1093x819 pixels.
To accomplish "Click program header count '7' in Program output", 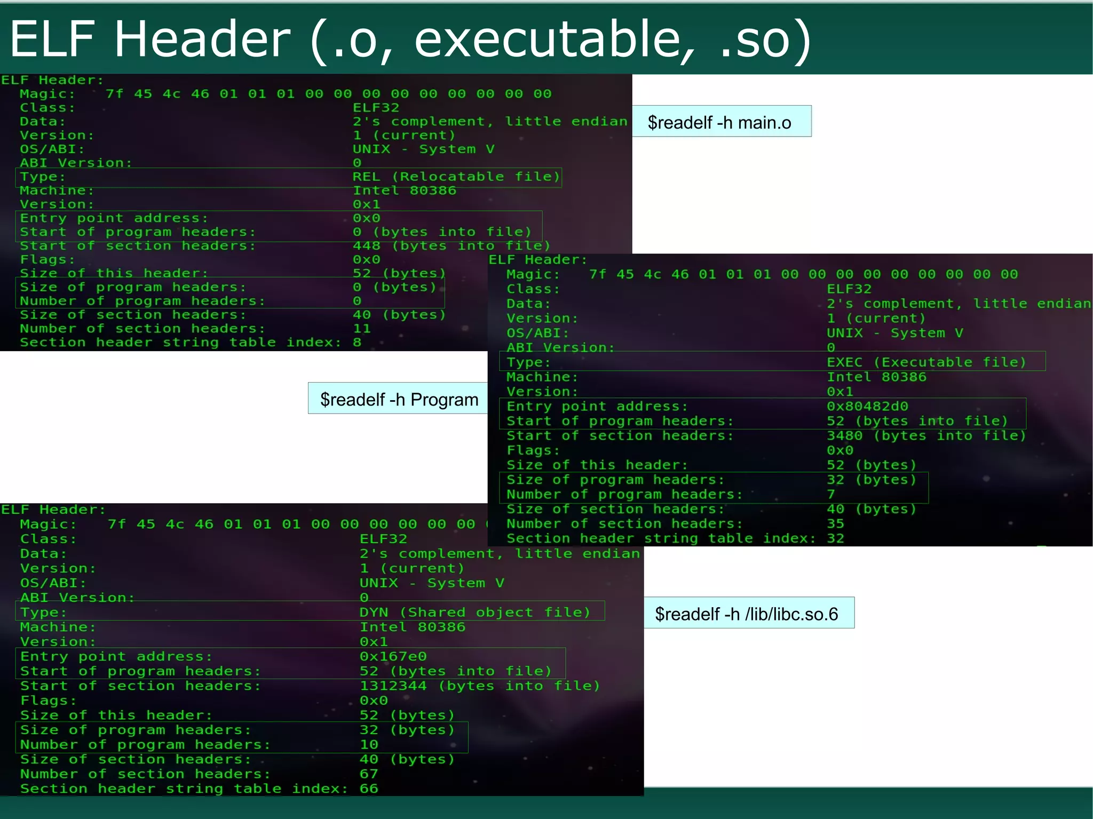I will coord(831,494).
